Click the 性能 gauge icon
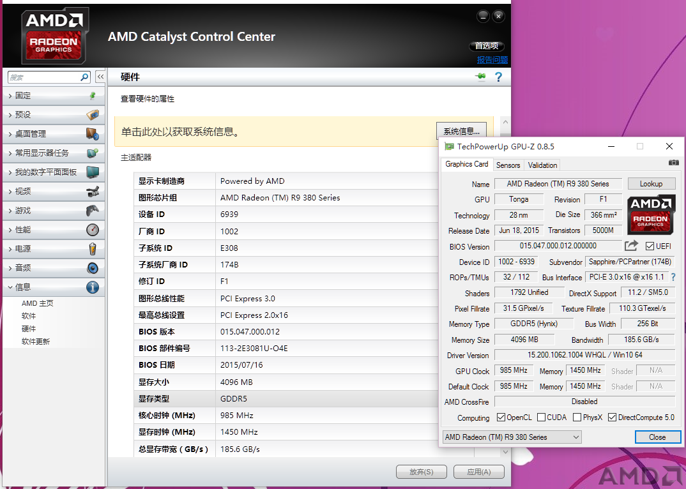Screen dimensions: 686x489 (x=93, y=230)
